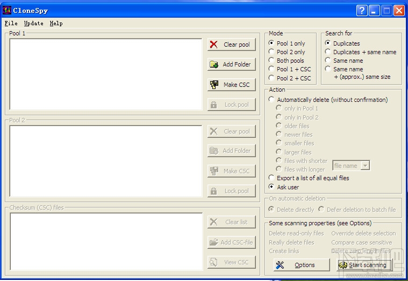Click Pool 2 Clear pool button
Viewport: 408px width, 281px height.
[232, 131]
